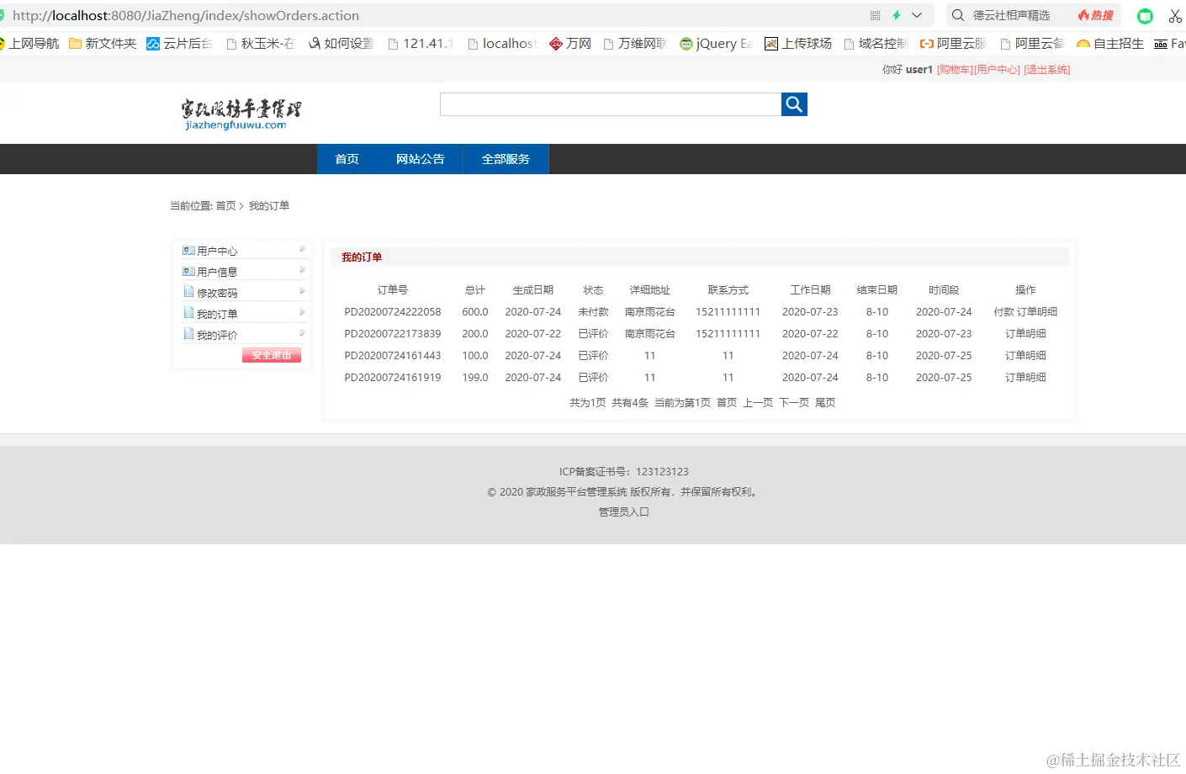Viewport: 1186px width, 774px height.
Task: Click the browser search box 德云社相声精选
Action: pyautogui.click(x=1012, y=15)
